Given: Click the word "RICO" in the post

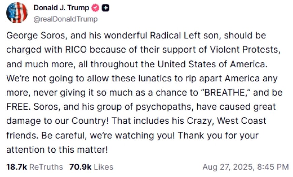Looking at the screenshot, I should (x=76, y=50).
